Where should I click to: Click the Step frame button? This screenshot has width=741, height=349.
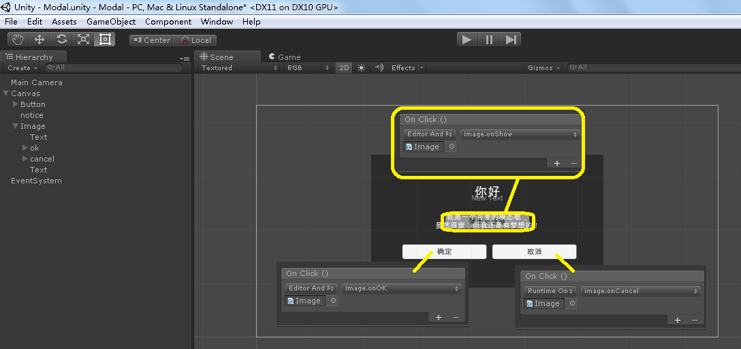(x=510, y=40)
